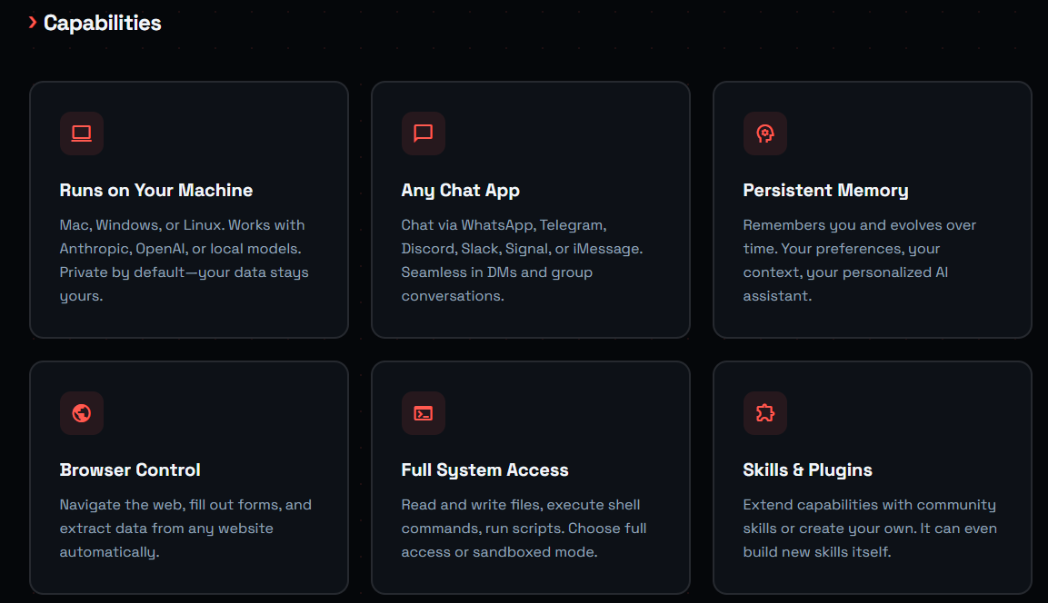Viewport: 1048px width, 603px height.
Task: Click the chat bubble icon
Action: click(424, 133)
